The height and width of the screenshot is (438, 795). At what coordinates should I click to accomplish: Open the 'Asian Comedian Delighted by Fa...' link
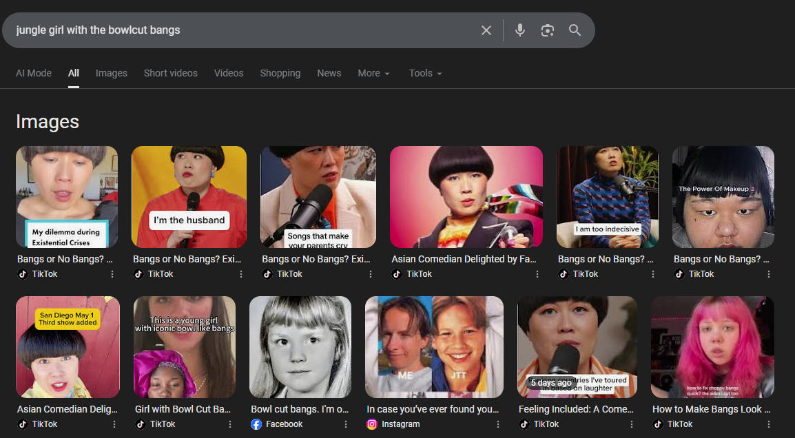point(464,259)
